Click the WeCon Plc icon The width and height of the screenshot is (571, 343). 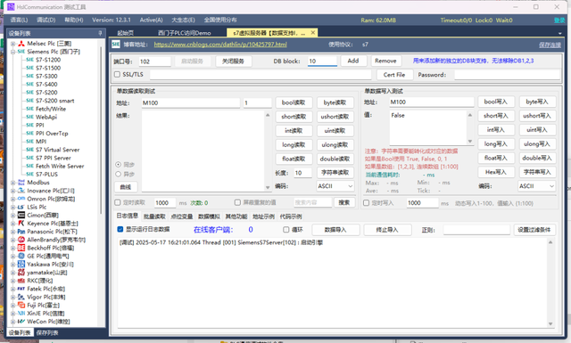21,322
